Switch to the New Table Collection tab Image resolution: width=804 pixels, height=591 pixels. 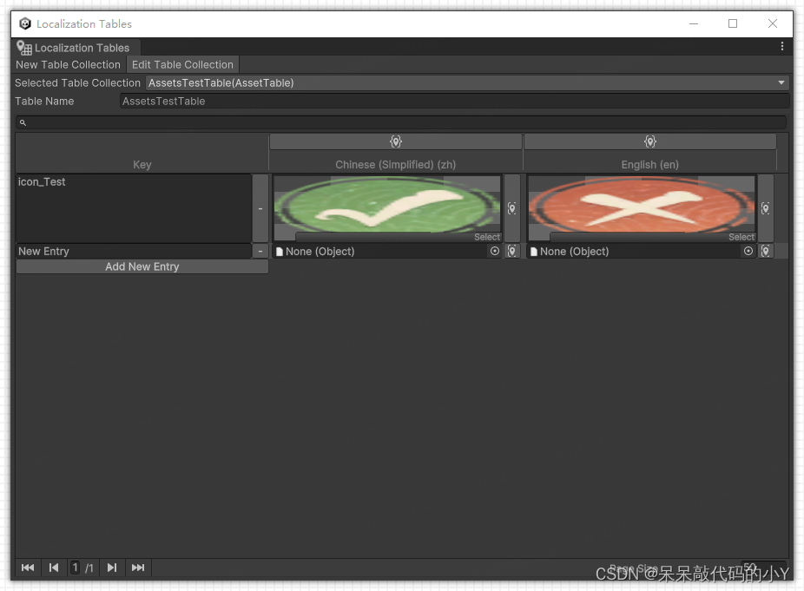click(68, 64)
